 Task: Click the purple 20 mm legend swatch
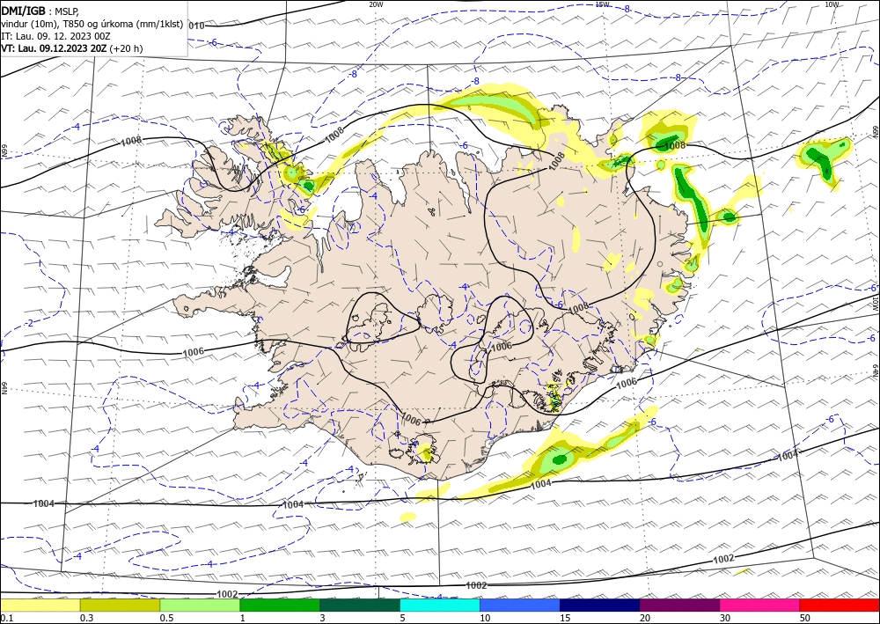click(x=679, y=605)
